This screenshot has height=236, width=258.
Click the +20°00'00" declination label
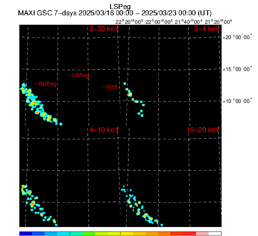point(237,37)
